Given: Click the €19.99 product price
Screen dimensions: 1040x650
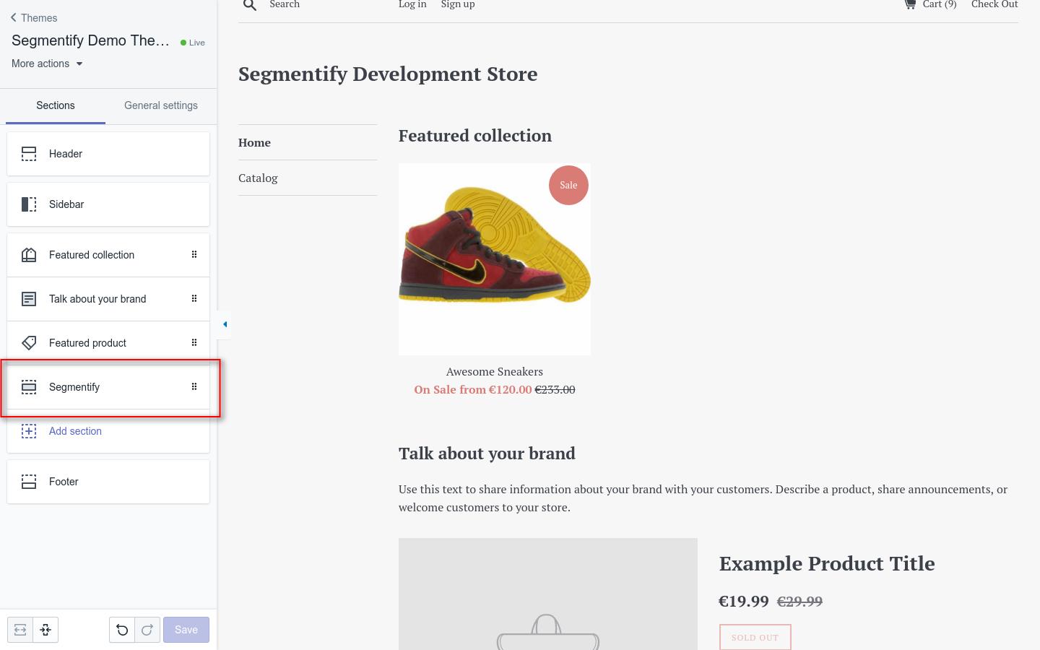Looking at the screenshot, I should coord(744,601).
